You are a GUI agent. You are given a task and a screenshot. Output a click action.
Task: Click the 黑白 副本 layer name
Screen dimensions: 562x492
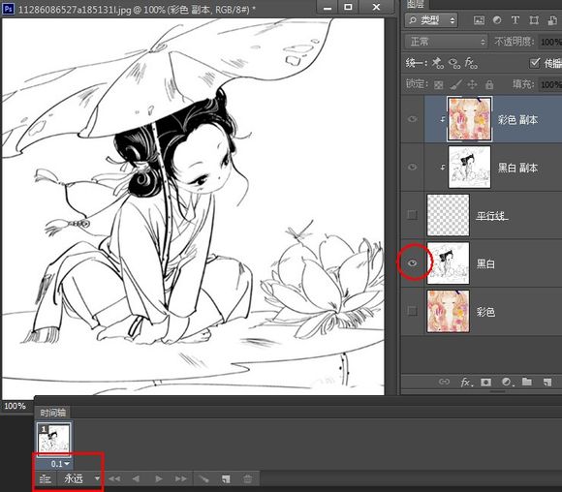tap(517, 168)
